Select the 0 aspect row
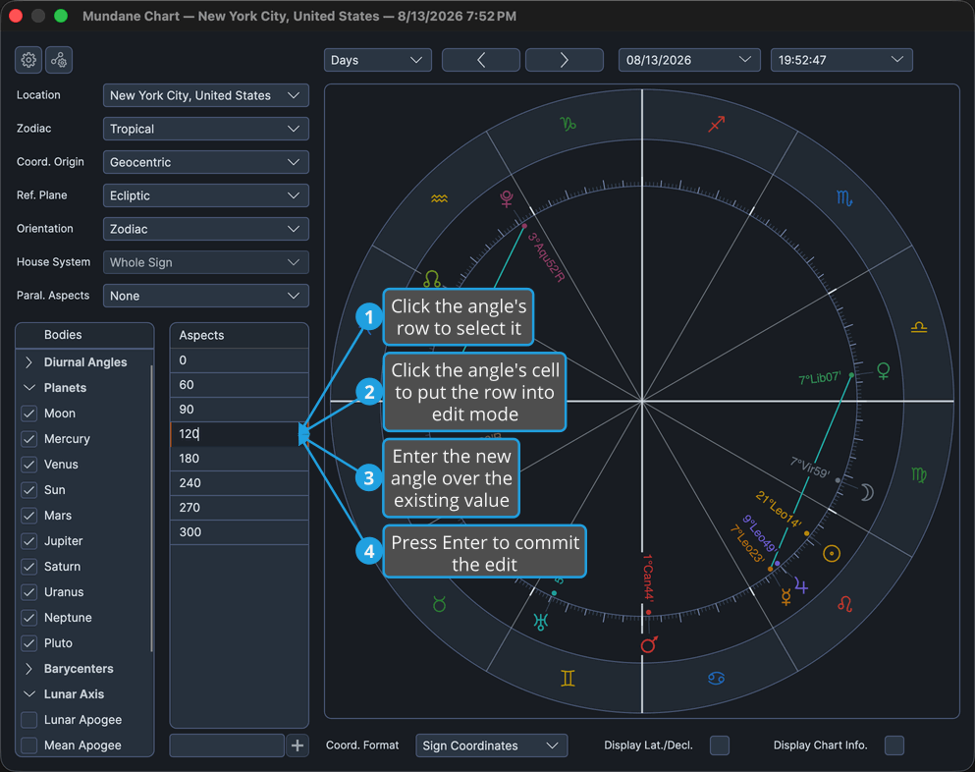975x772 pixels. (240, 360)
